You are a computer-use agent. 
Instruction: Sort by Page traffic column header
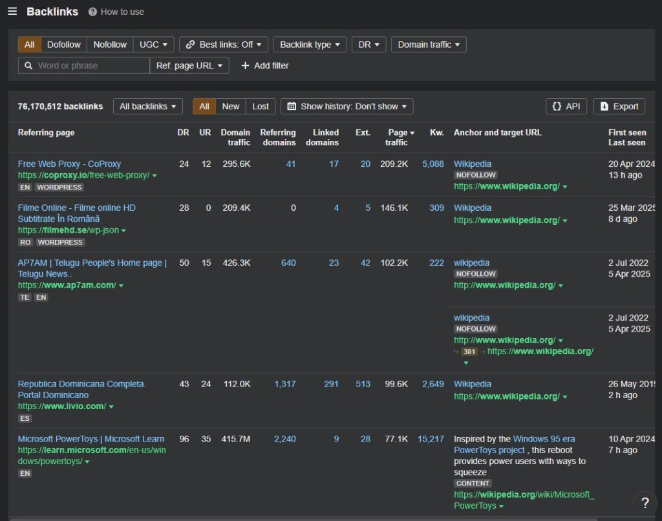coord(400,138)
